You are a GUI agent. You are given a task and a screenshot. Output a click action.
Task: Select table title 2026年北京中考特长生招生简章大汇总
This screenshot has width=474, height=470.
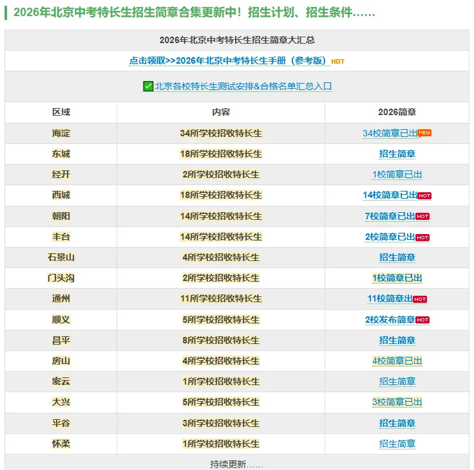click(237, 40)
